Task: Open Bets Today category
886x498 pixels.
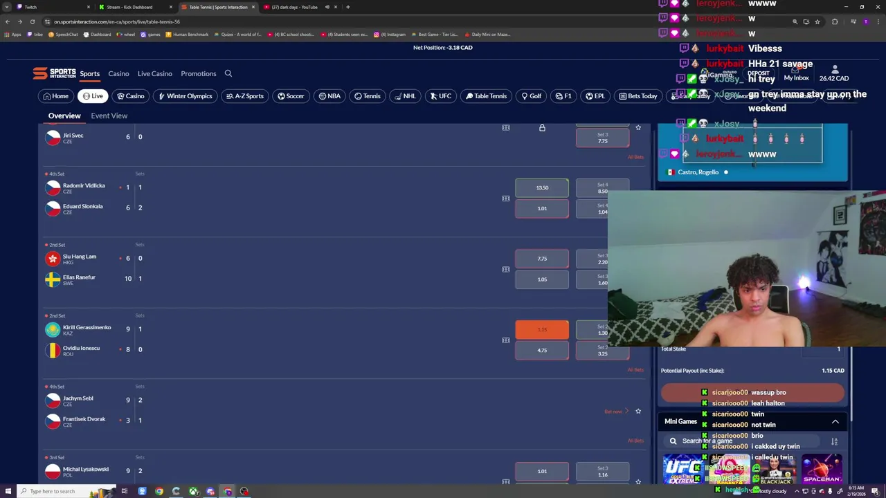Action: [638, 96]
